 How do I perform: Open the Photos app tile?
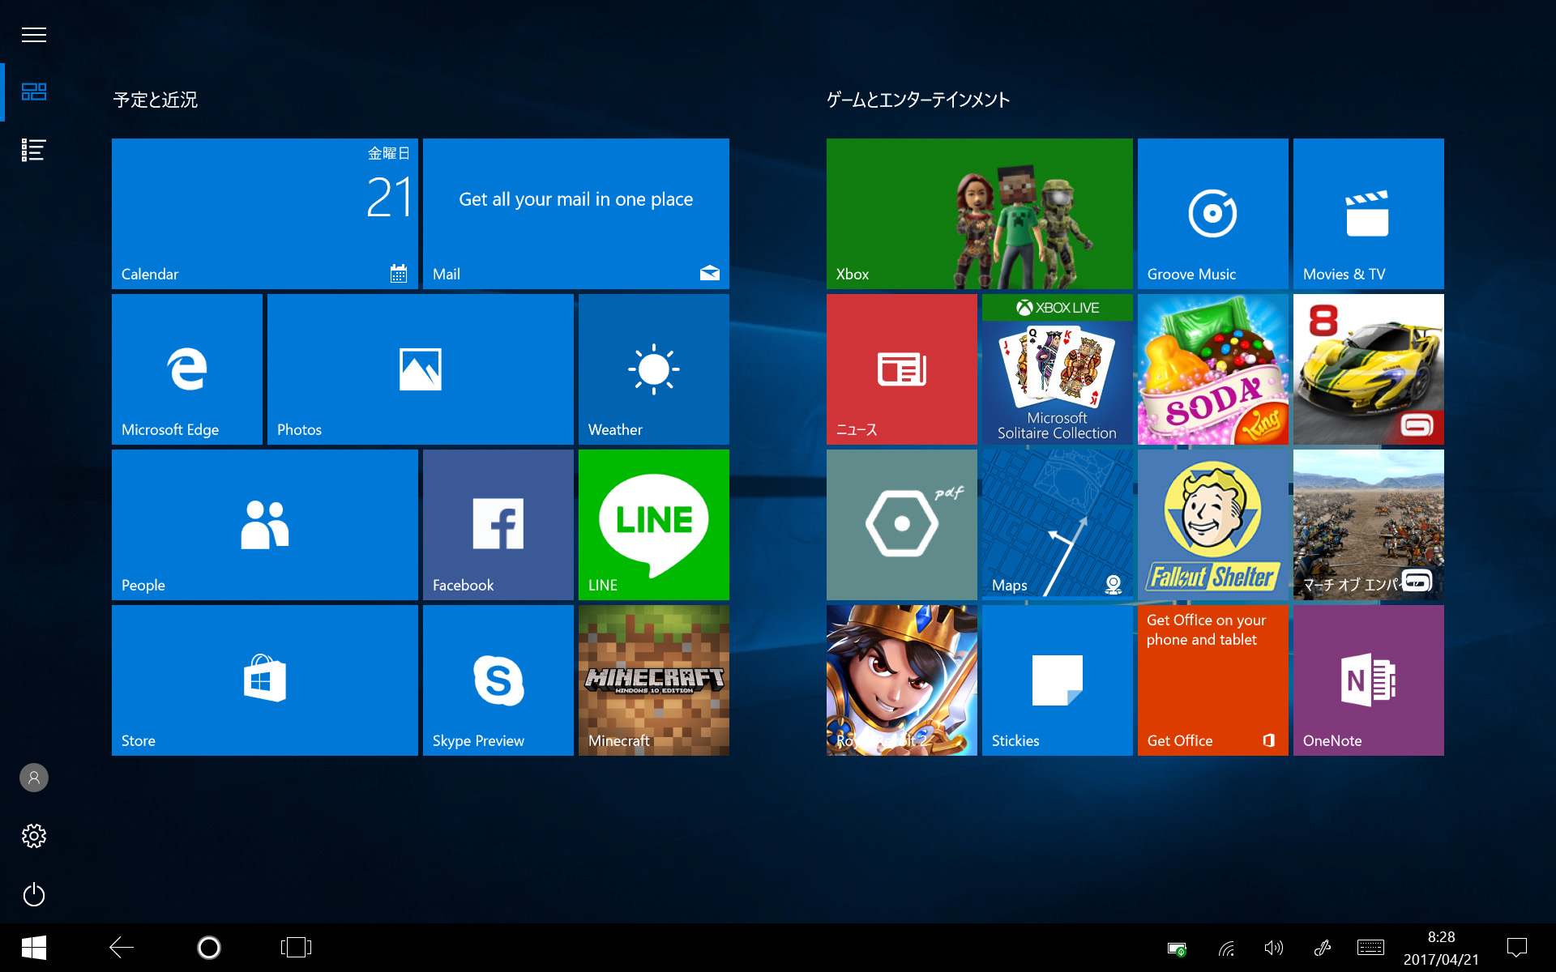[x=419, y=369]
